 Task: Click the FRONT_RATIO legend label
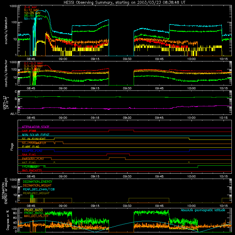[x=33, y=210]
